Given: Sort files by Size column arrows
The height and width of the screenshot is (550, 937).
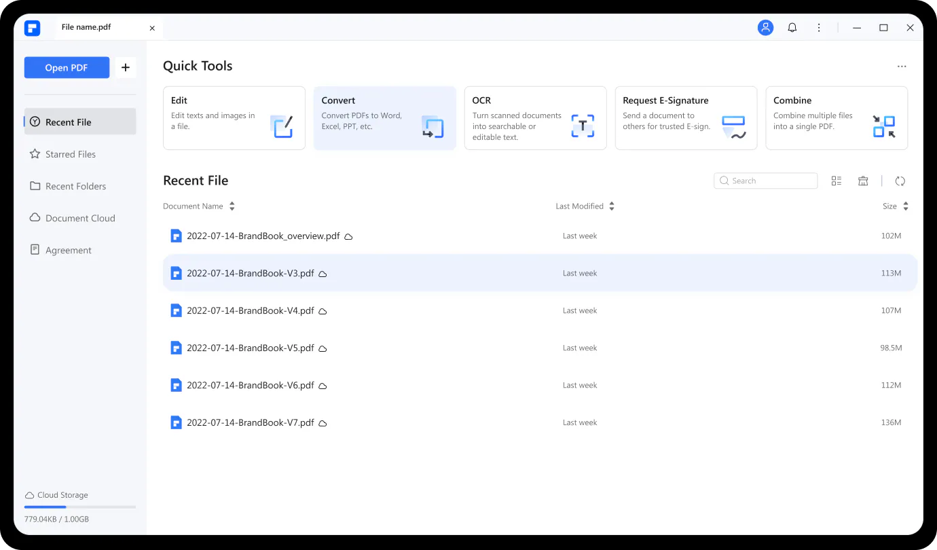Looking at the screenshot, I should click(905, 206).
